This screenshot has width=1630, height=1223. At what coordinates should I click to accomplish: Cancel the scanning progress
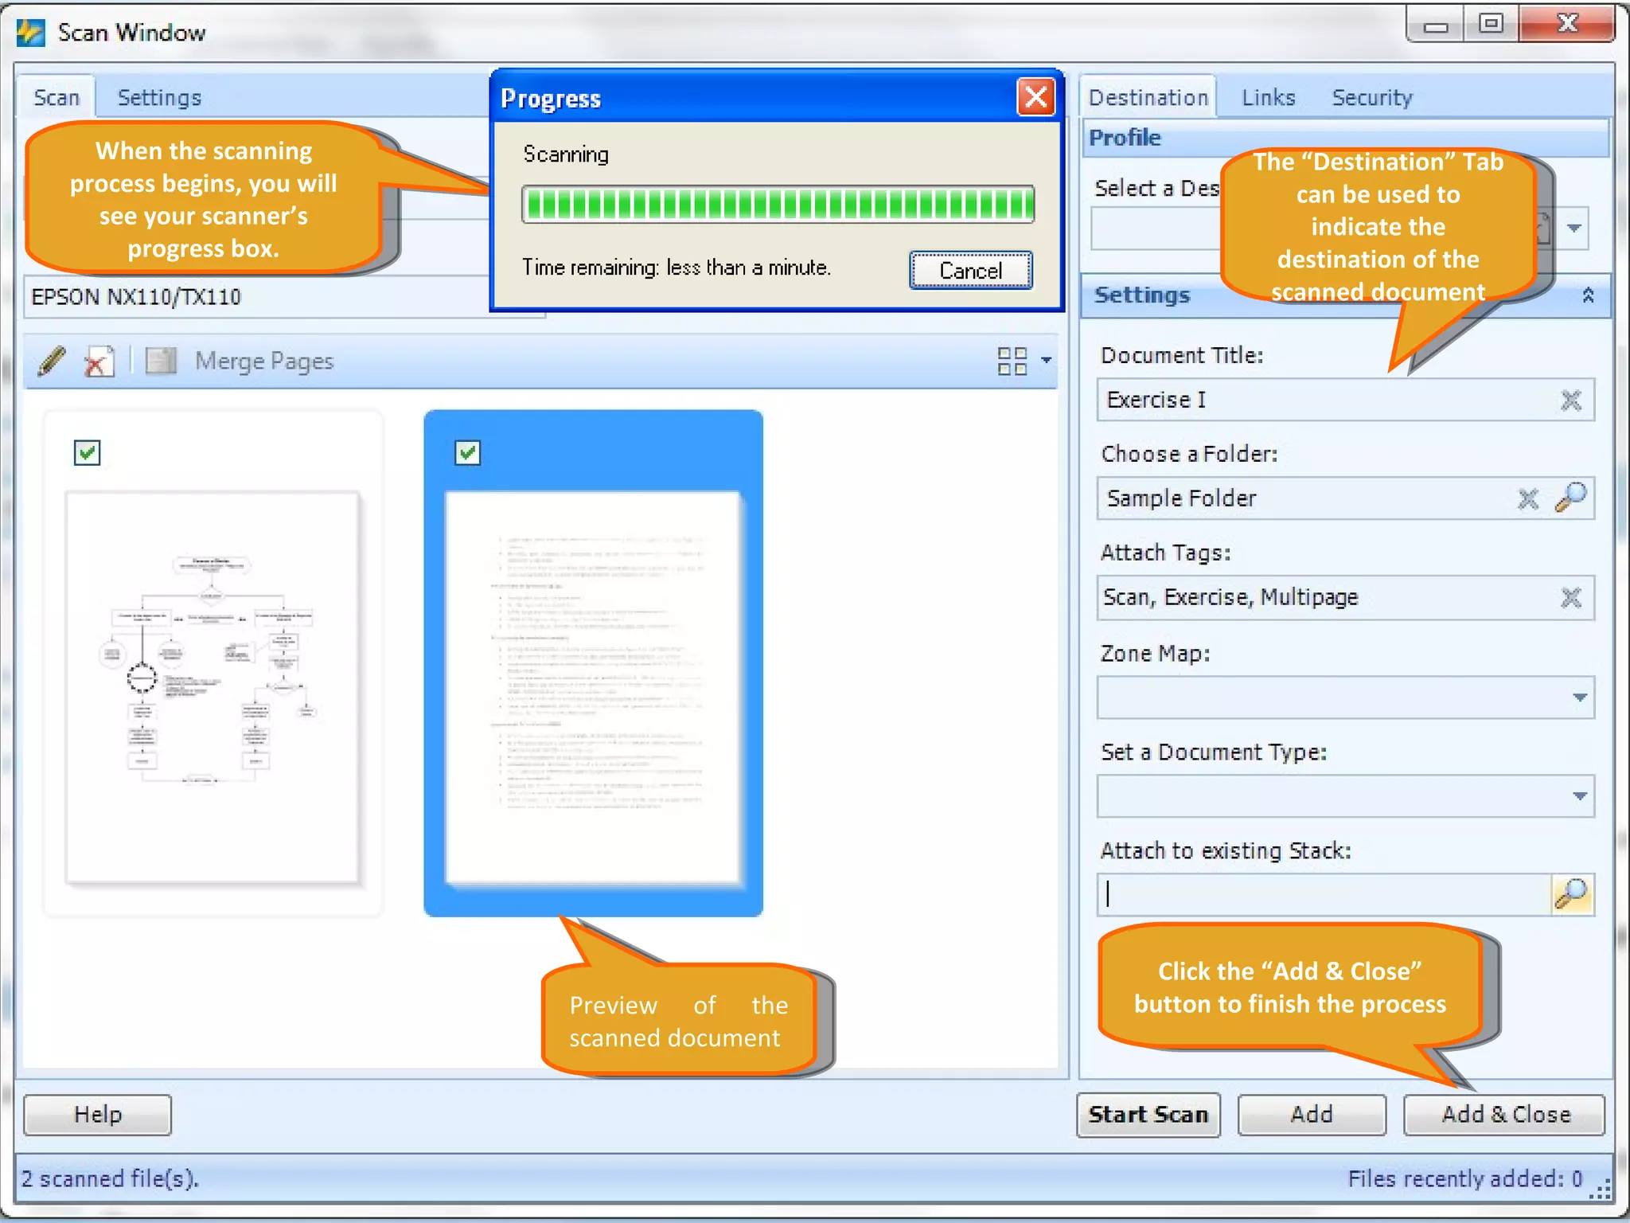pos(971,271)
